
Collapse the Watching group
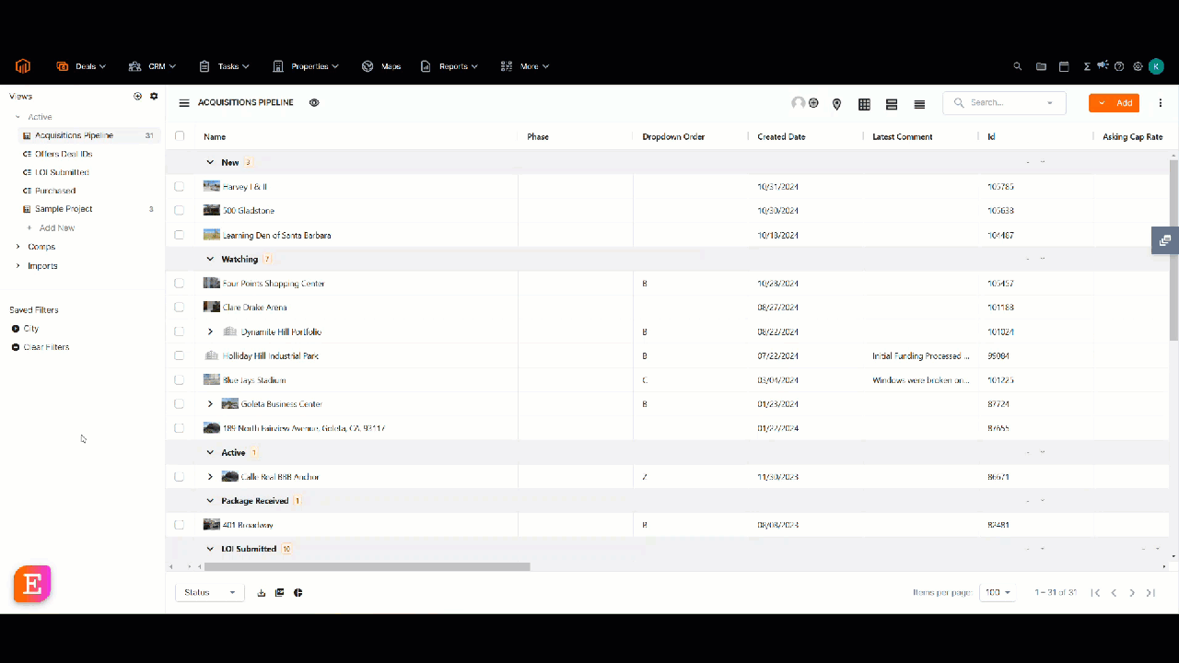tap(210, 260)
